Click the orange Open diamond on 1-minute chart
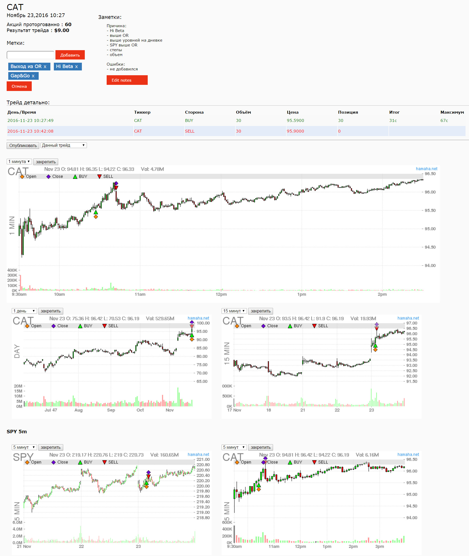 (x=96, y=217)
